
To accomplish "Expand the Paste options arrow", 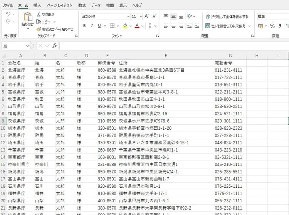I will click(28, 29).
